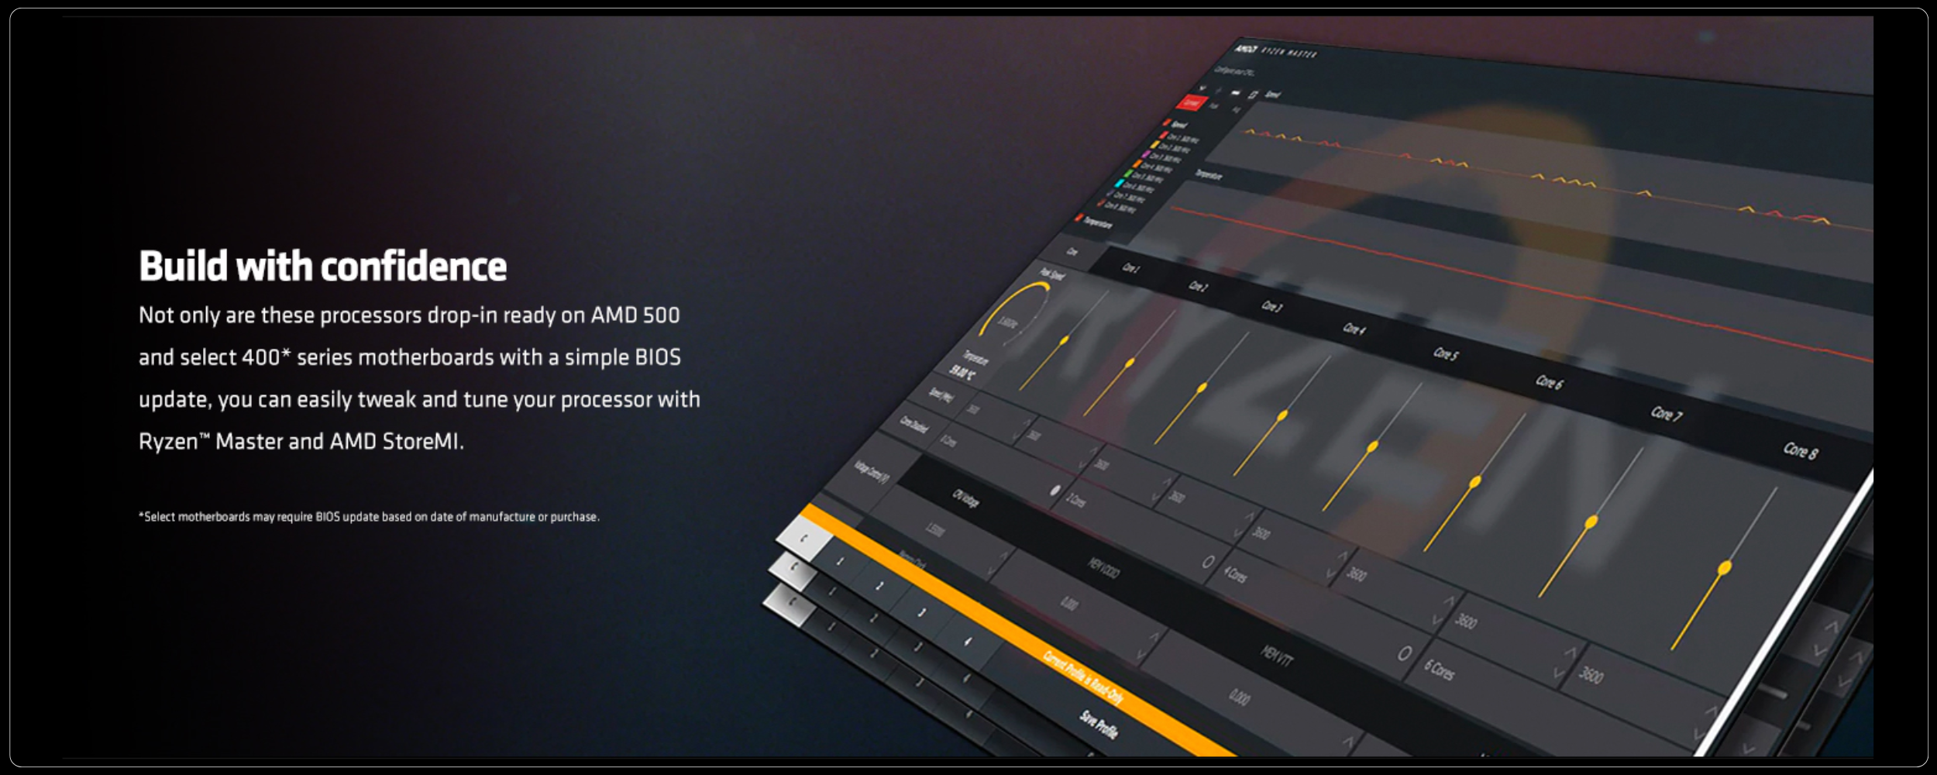Click the Core 6 column label
Screen dimensions: 1937x775
coord(1550,381)
